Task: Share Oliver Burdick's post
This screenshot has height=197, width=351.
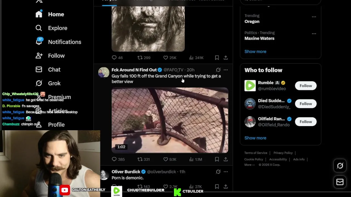Action: [x=226, y=187]
